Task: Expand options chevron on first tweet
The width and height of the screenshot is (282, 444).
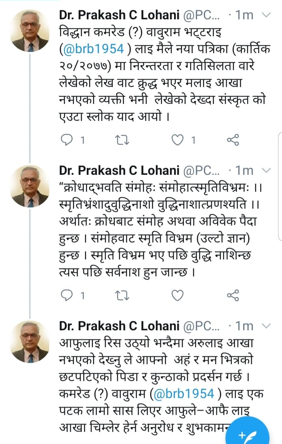Action: coord(266,15)
